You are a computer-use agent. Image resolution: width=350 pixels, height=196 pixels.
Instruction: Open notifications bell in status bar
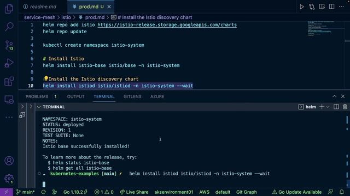pyautogui.click(x=341, y=192)
